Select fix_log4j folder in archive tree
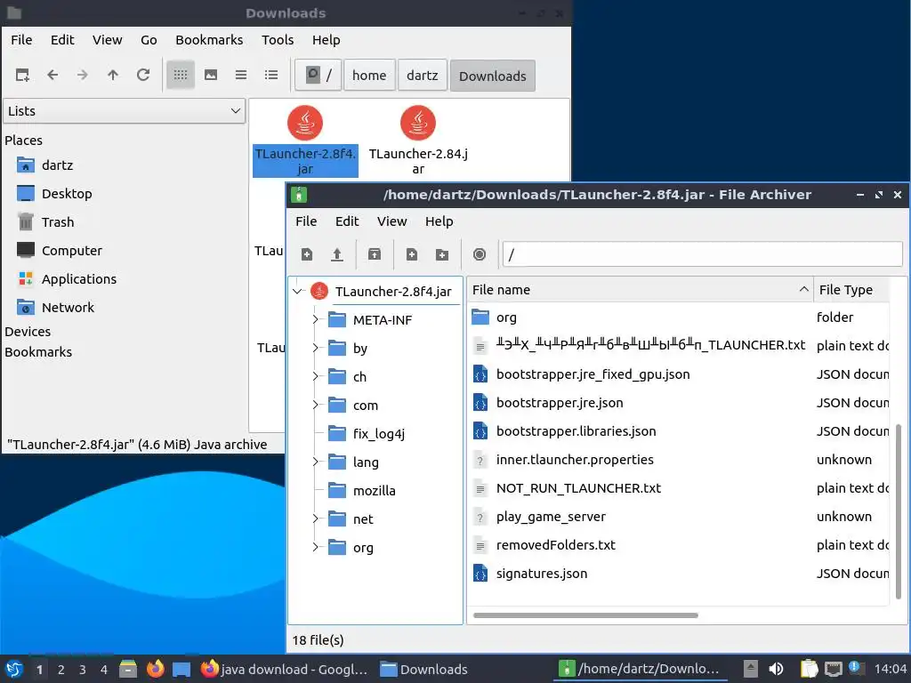This screenshot has width=911, height=683. tap(366, 434)
